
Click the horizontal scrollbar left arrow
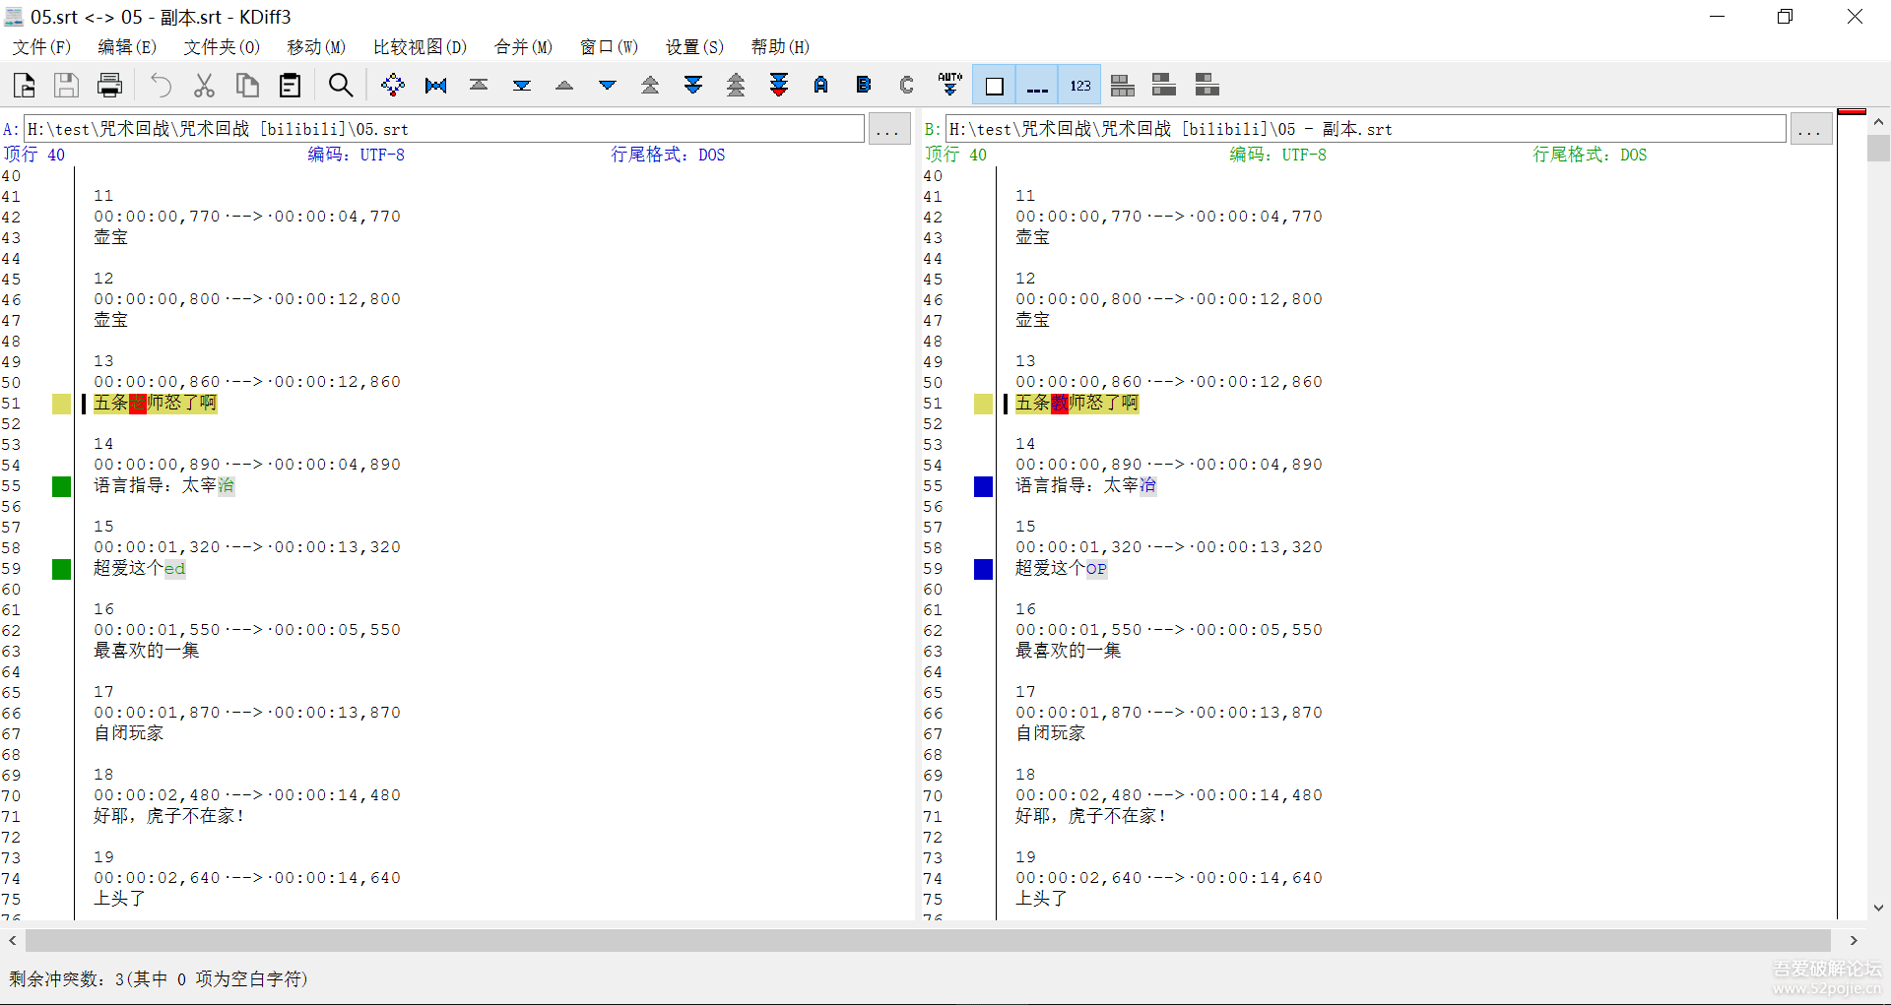point(12,941)
